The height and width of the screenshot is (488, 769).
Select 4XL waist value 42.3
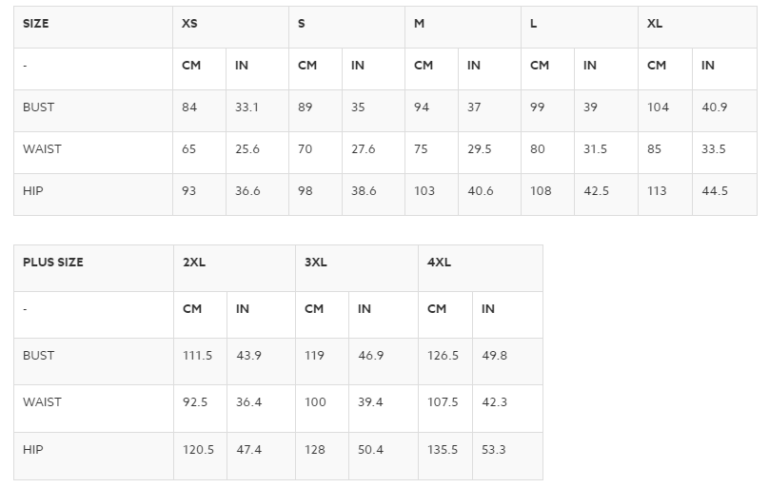pos(494,402)
